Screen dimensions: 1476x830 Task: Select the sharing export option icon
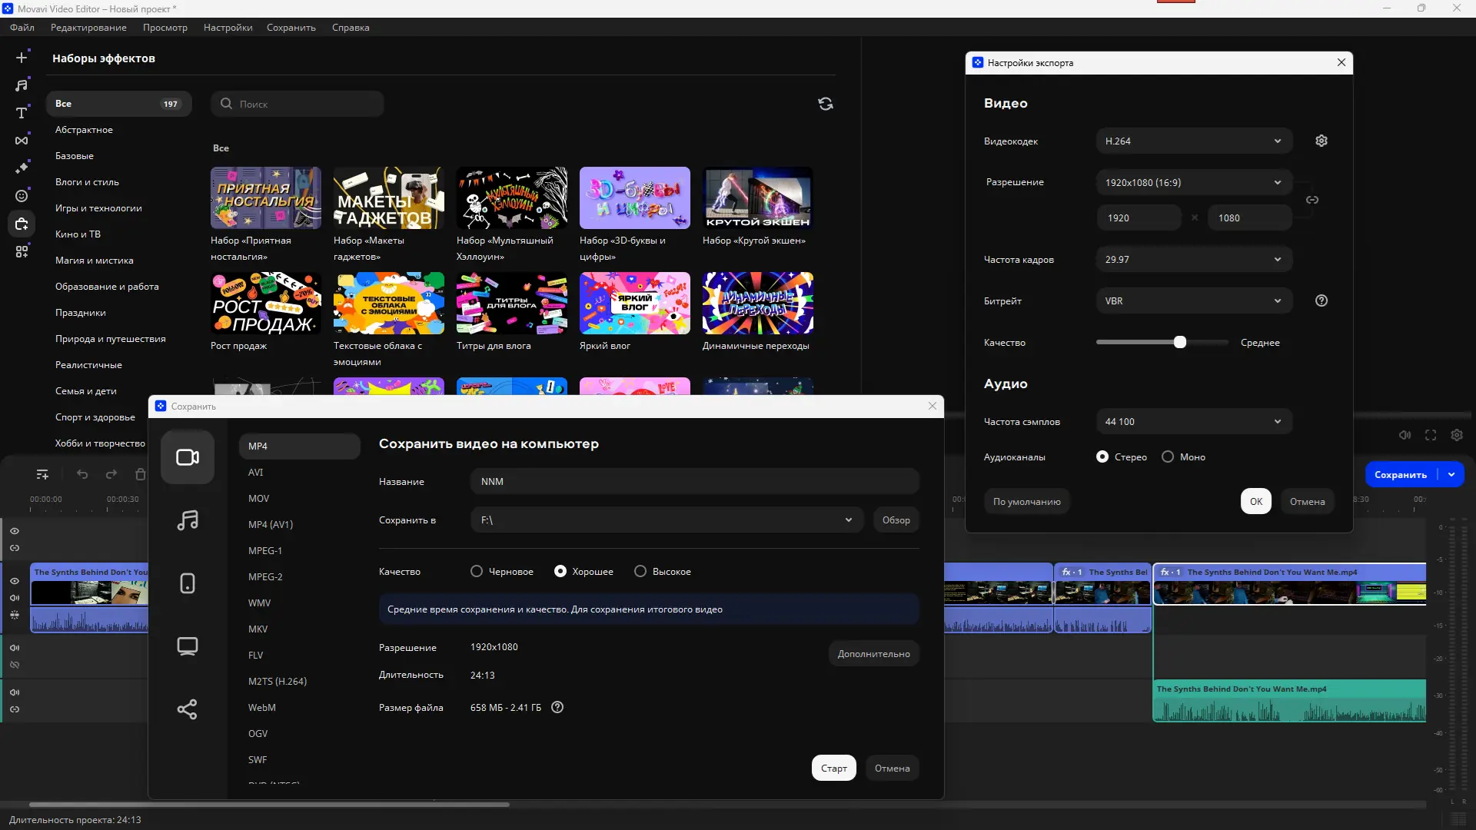click(x=187, y=709)
